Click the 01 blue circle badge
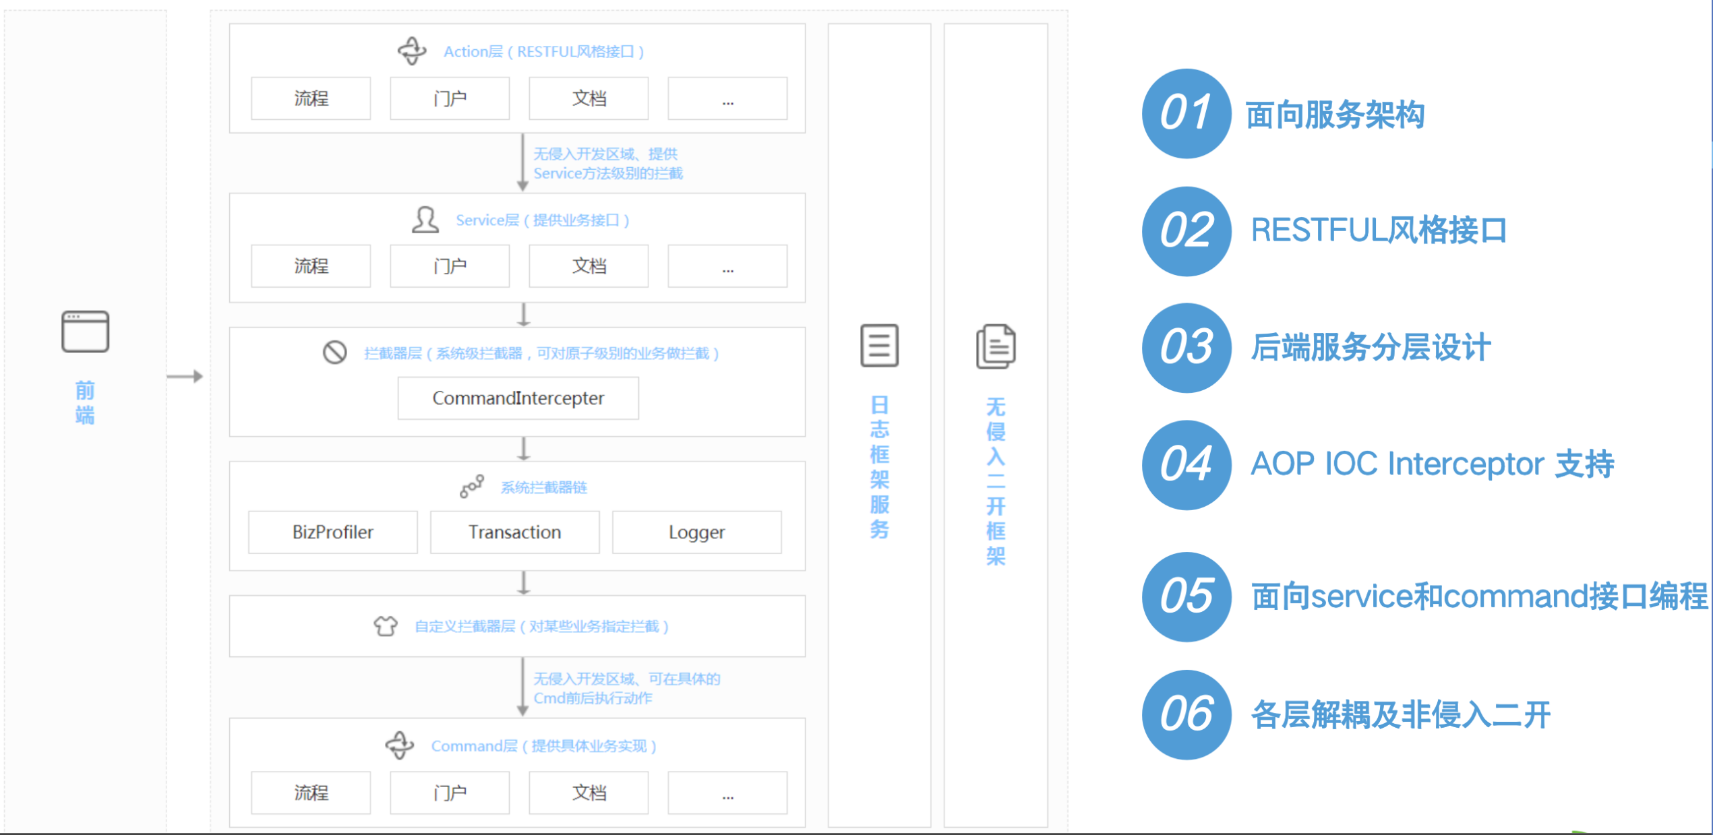This screenshot has width=1713, height=835. pos(1186,113)
